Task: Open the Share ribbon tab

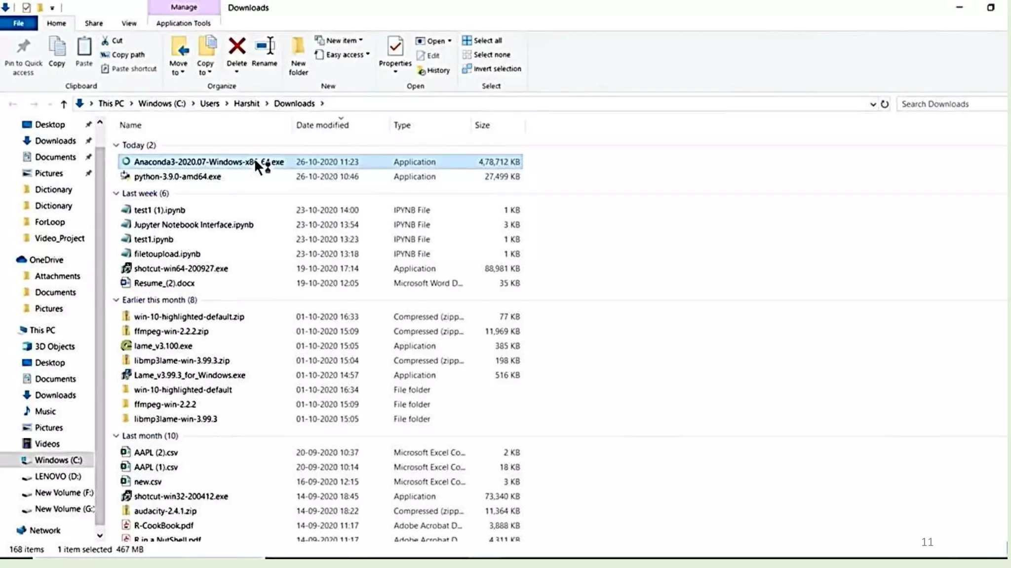Action: (93, 23)
